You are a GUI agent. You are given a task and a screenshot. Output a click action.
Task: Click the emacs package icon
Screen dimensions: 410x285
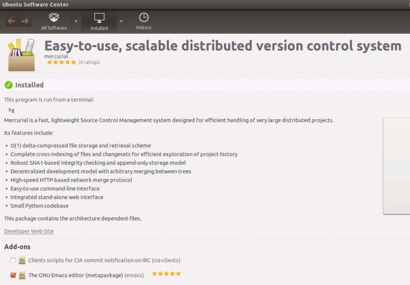tap(22, 275)
